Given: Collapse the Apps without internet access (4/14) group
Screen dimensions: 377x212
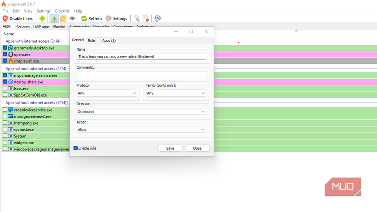Looking at the screenshot, I should [36, 69].
